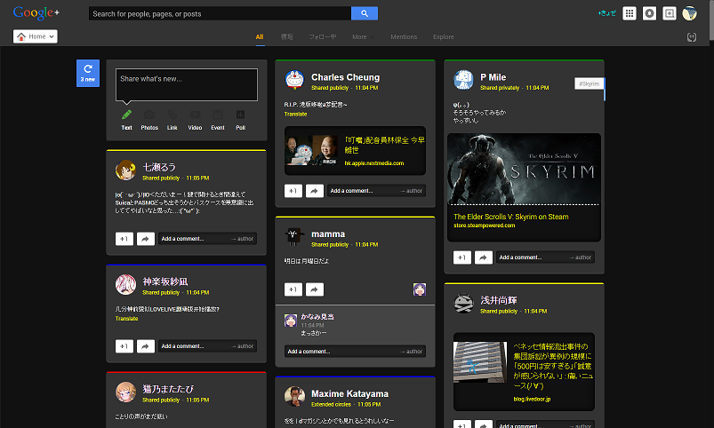
Task: Open mamma profile name
Action: 328,234
